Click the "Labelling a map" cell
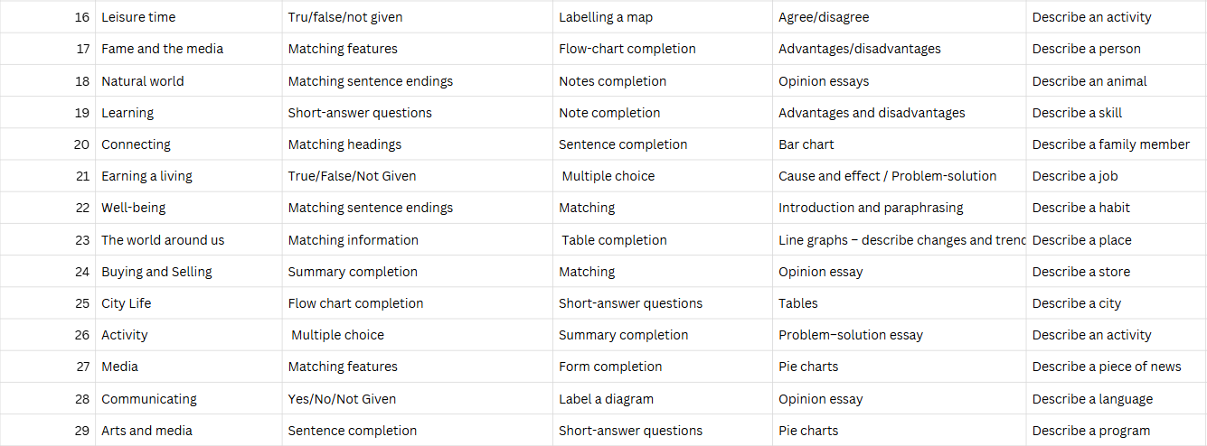The image size is (1207, 446). (x=605, y=17)
